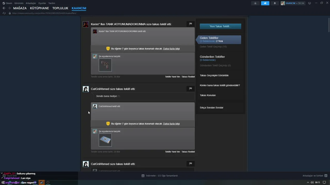Image resolution: width=330 pixels, height=185 pixels.
Task: Click 'Takası Reddet' on Kerim's offer
Action: [x=188, y=77]
